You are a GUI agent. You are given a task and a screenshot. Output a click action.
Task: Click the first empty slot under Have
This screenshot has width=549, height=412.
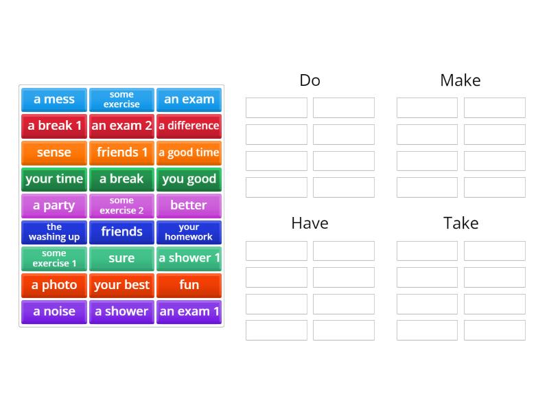point(276,251)
